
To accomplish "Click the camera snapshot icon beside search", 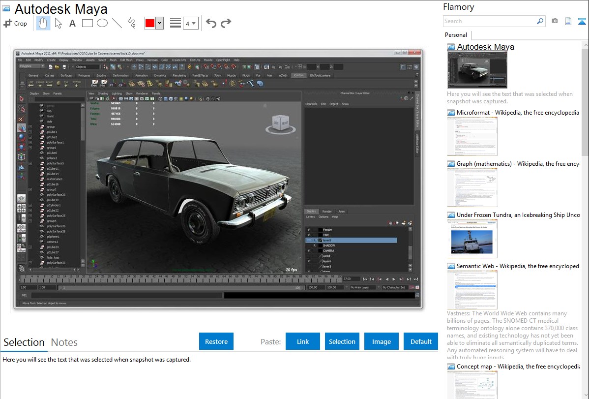I will click(x=555, y=21).
